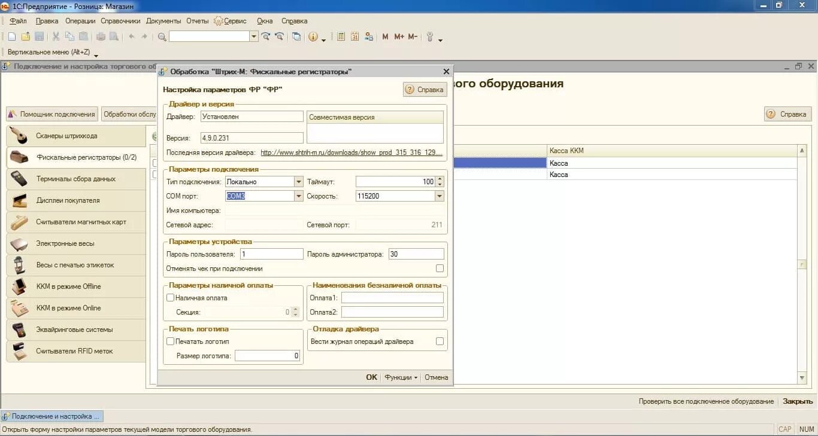
Task: Click the paste clipboard icon
Action: (83, 36)
